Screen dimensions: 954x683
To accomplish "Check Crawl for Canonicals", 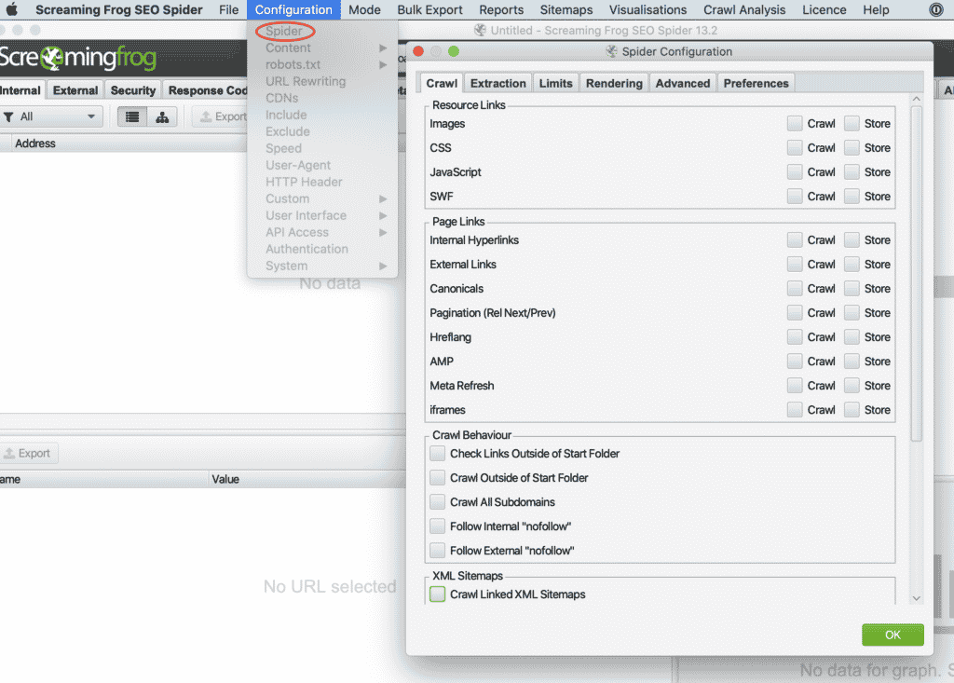I will coord(795,289).
